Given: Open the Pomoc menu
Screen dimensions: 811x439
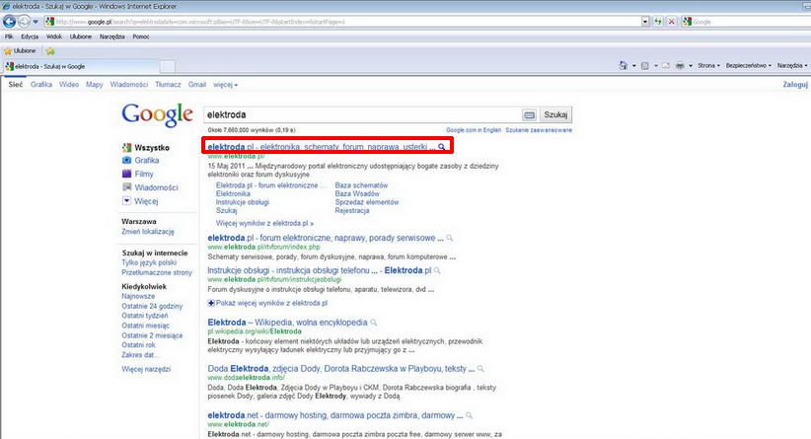Looking at the screenshot, I should [x=141, y=37].
